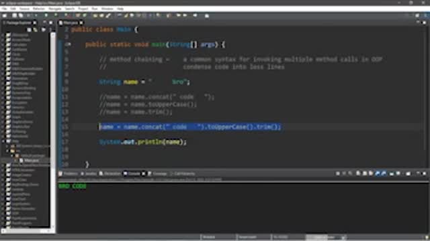
Task: Click the '// method chaining' comment line
Action: (x=241, y=60)
